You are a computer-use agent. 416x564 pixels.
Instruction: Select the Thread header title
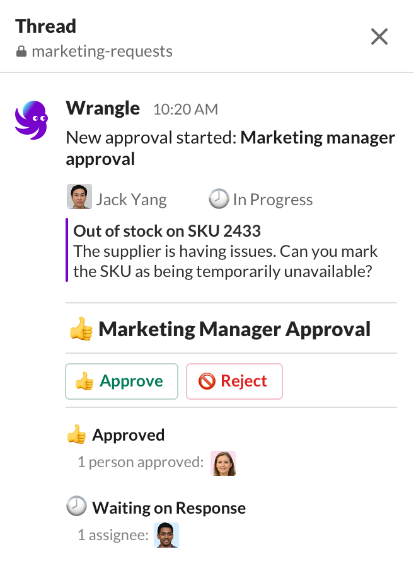(45, 26)
